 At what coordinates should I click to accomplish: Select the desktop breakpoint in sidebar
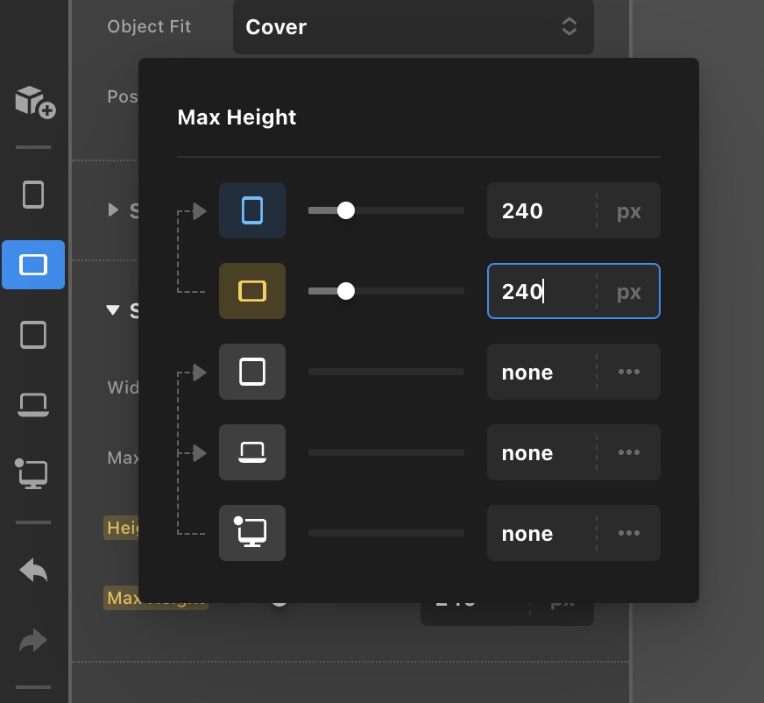click(32, 474)
